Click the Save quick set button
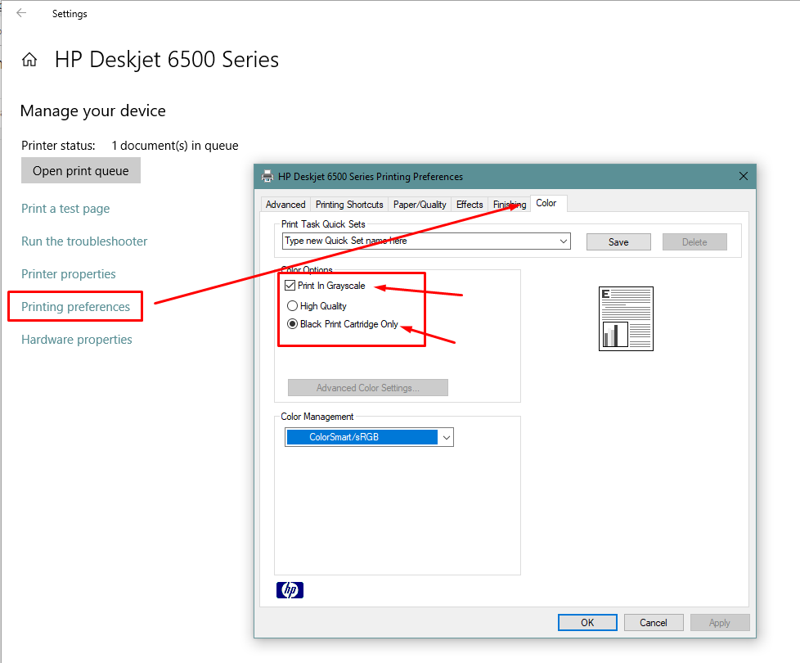This screenshot has height=663, width=800. coord(618,242)
